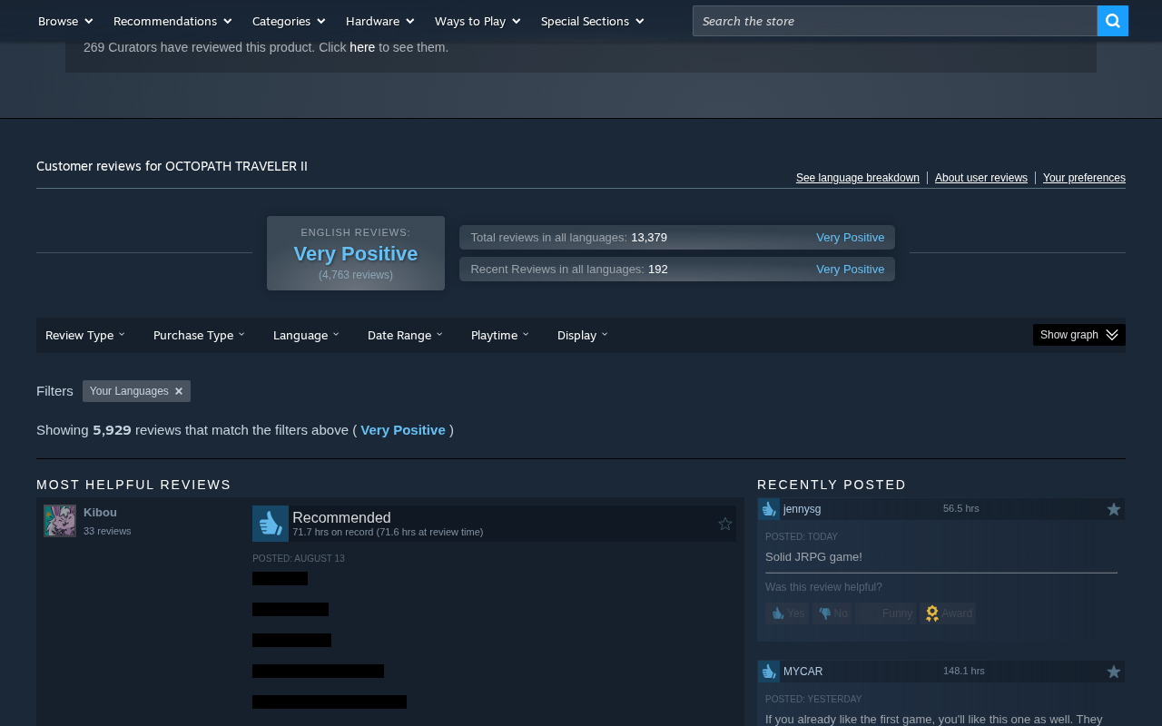Viewport: 1162px width, 726px height.
Task: Open the Playtime filter dropdown
Action: point(499,335)
